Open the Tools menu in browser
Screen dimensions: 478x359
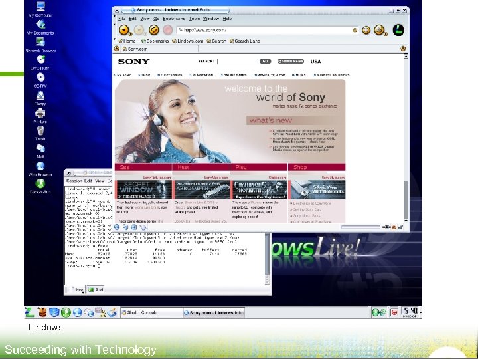194,19
